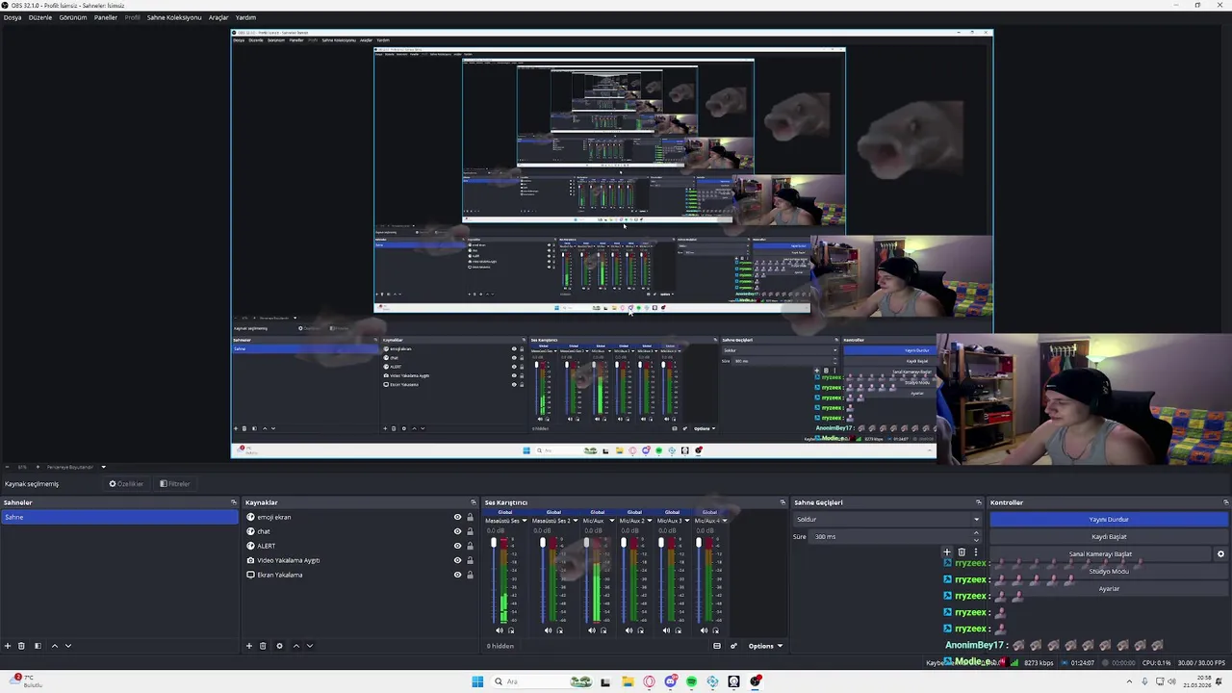Screen dimensions: 1232x693
Task: Open transition properties three-dot menu
Action: tap(975, 552)
